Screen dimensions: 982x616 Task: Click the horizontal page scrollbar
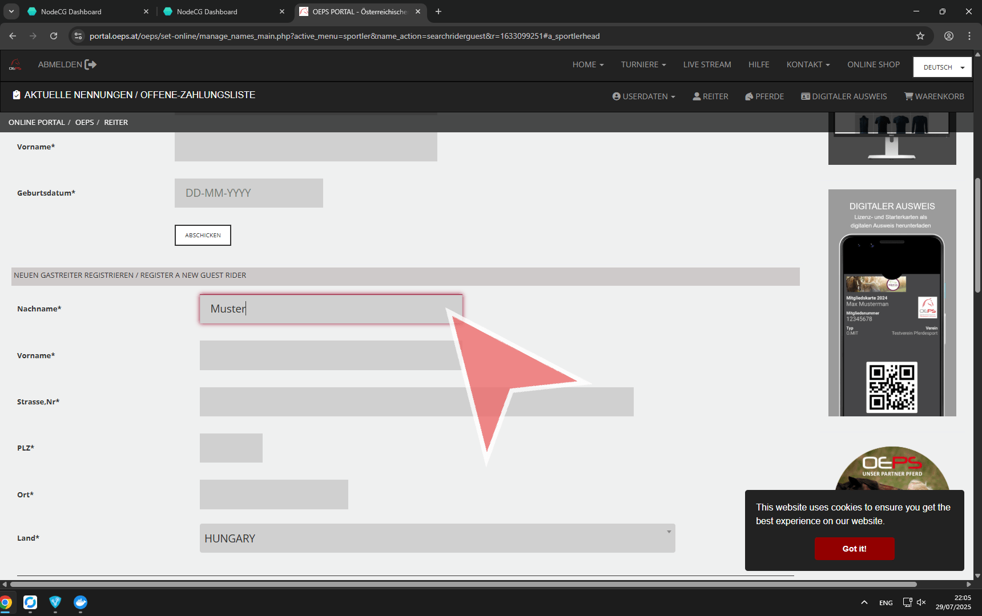pyautogui.click(x=462, y=584)
